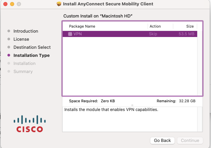This screenshot has height=148, width=211.
Task: Select the License step in sidebar
Action: 21,39
